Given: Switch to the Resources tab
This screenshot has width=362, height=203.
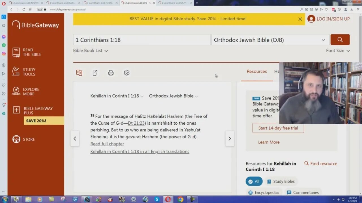Looking at the screenshot, I should 257,72.
